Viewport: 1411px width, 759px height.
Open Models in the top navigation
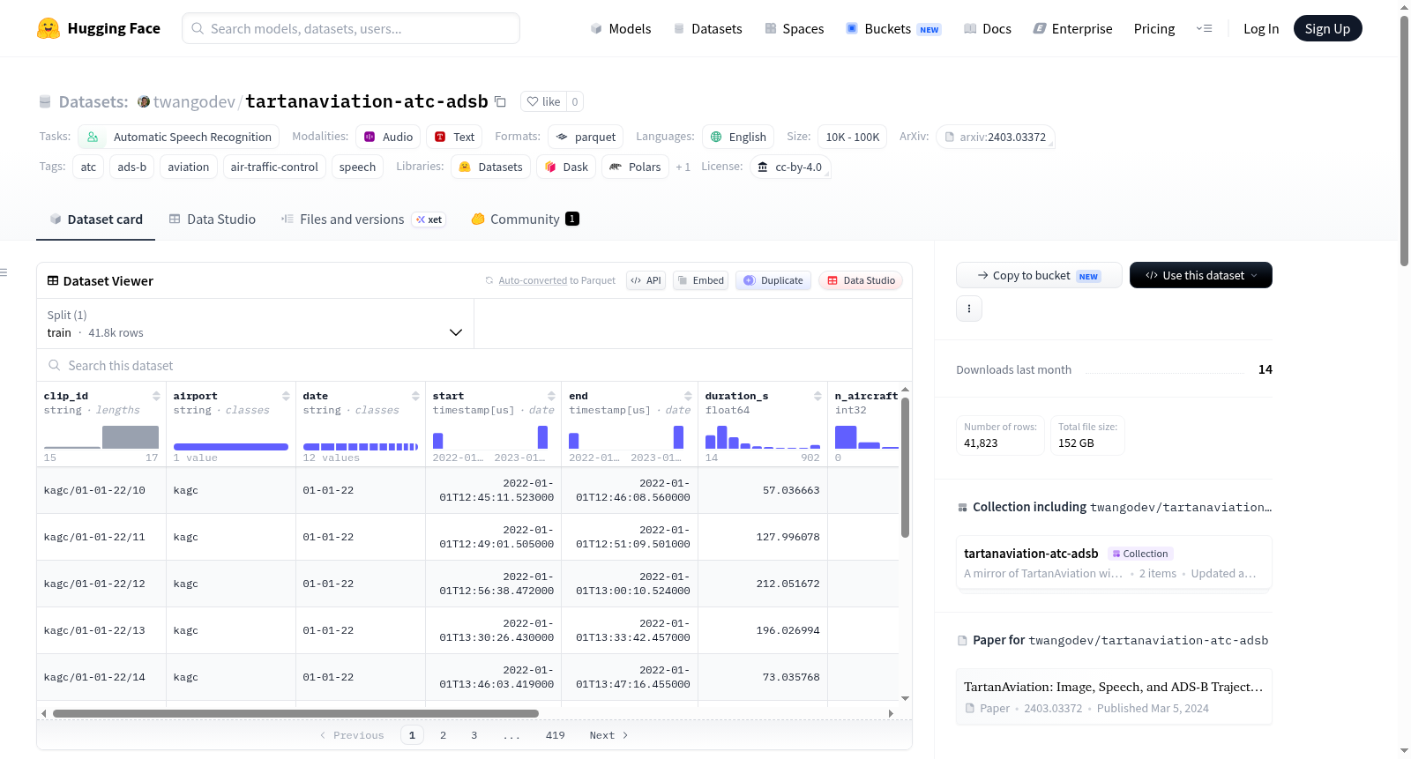click(x=621, y=29)
